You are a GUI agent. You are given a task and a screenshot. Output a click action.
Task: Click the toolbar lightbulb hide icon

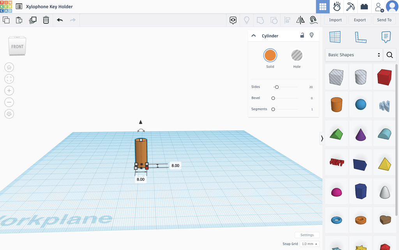(x=247, y=20)
